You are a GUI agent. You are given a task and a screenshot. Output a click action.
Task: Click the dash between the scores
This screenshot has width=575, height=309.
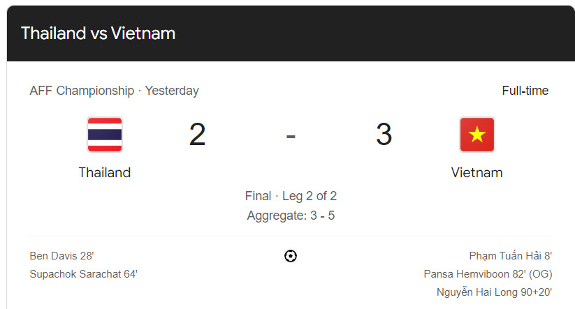pos(291,135)
